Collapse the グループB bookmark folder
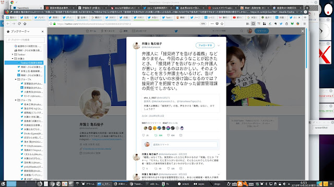 pos(16,100)
